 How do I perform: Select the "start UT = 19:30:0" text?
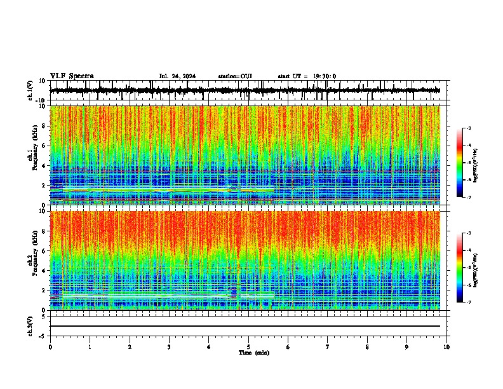point(307,76)
